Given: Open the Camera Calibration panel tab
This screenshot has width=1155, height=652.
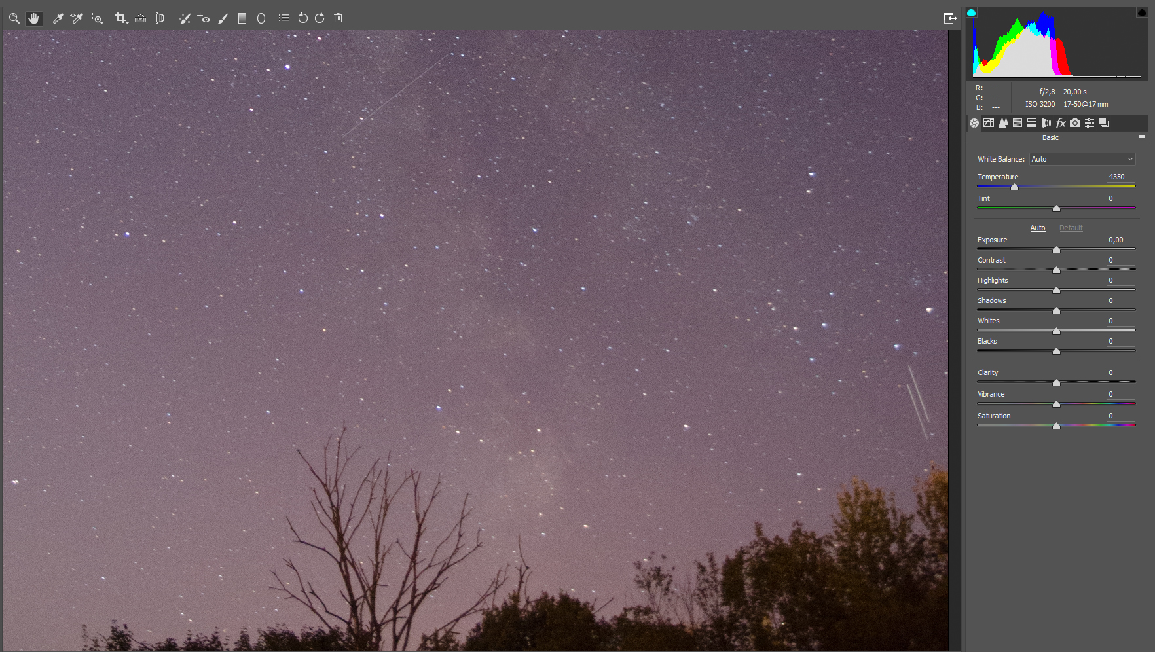Looking at the screenshot, I should point(1075,123).
